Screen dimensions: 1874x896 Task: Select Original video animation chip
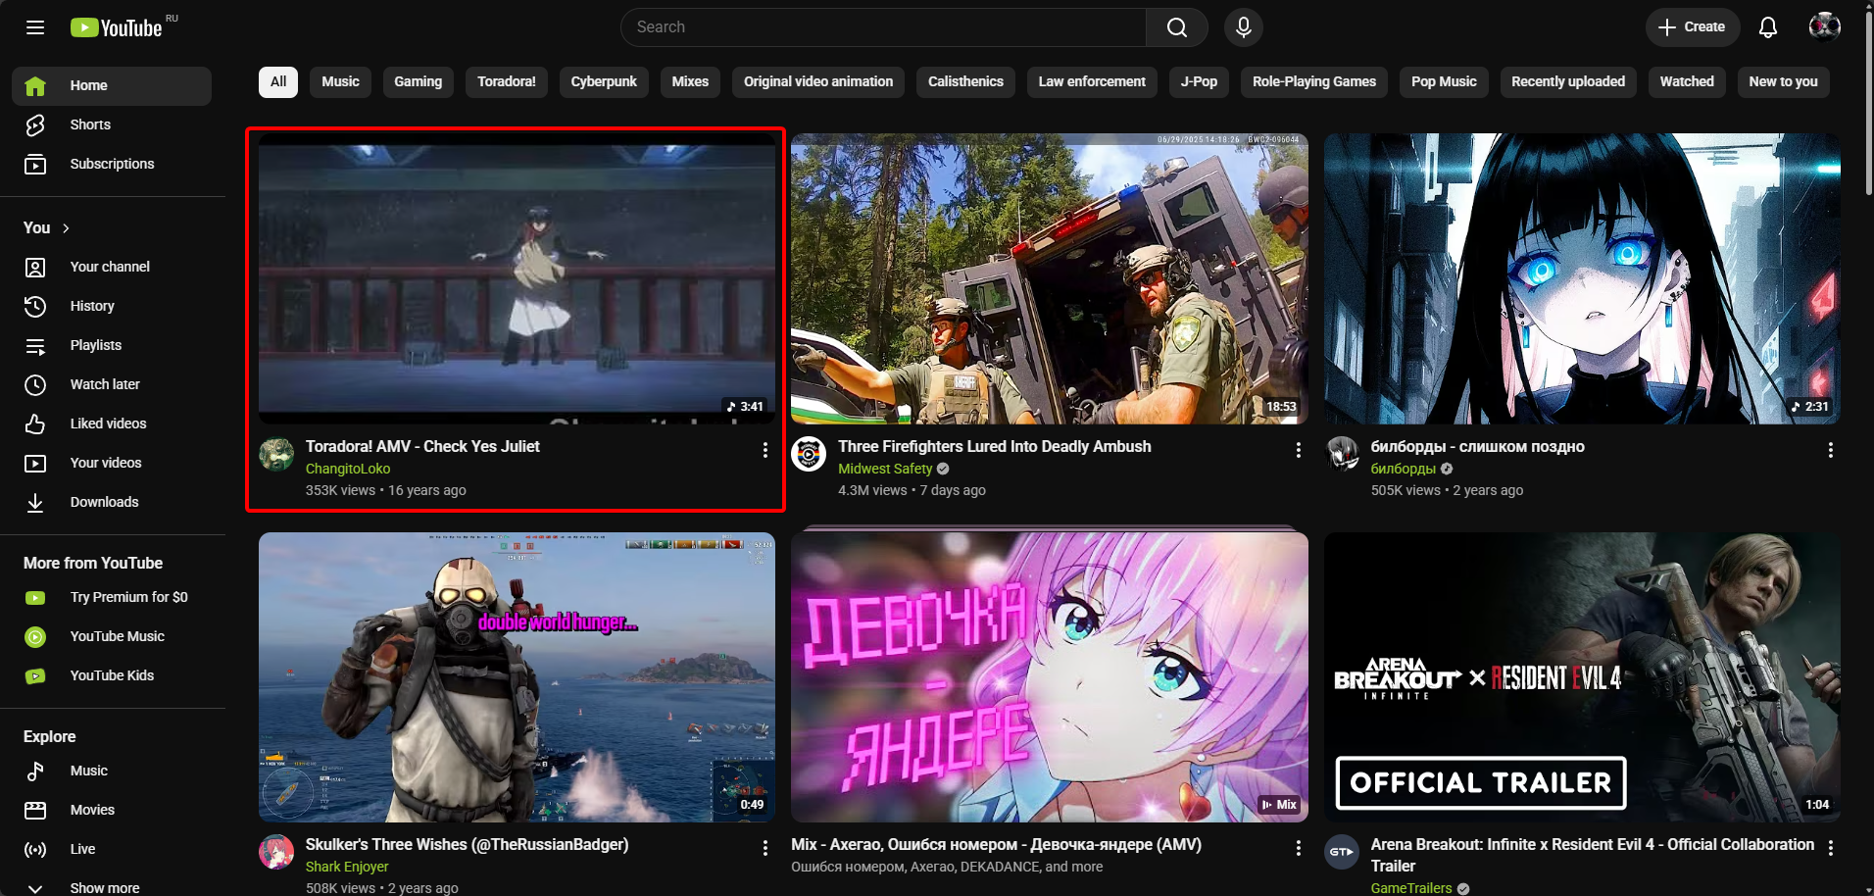click(x=818, y=82)
